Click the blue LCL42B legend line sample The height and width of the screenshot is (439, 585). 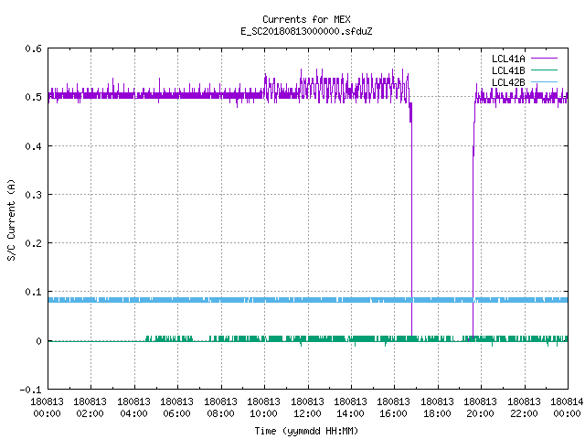tap(545, 81)
